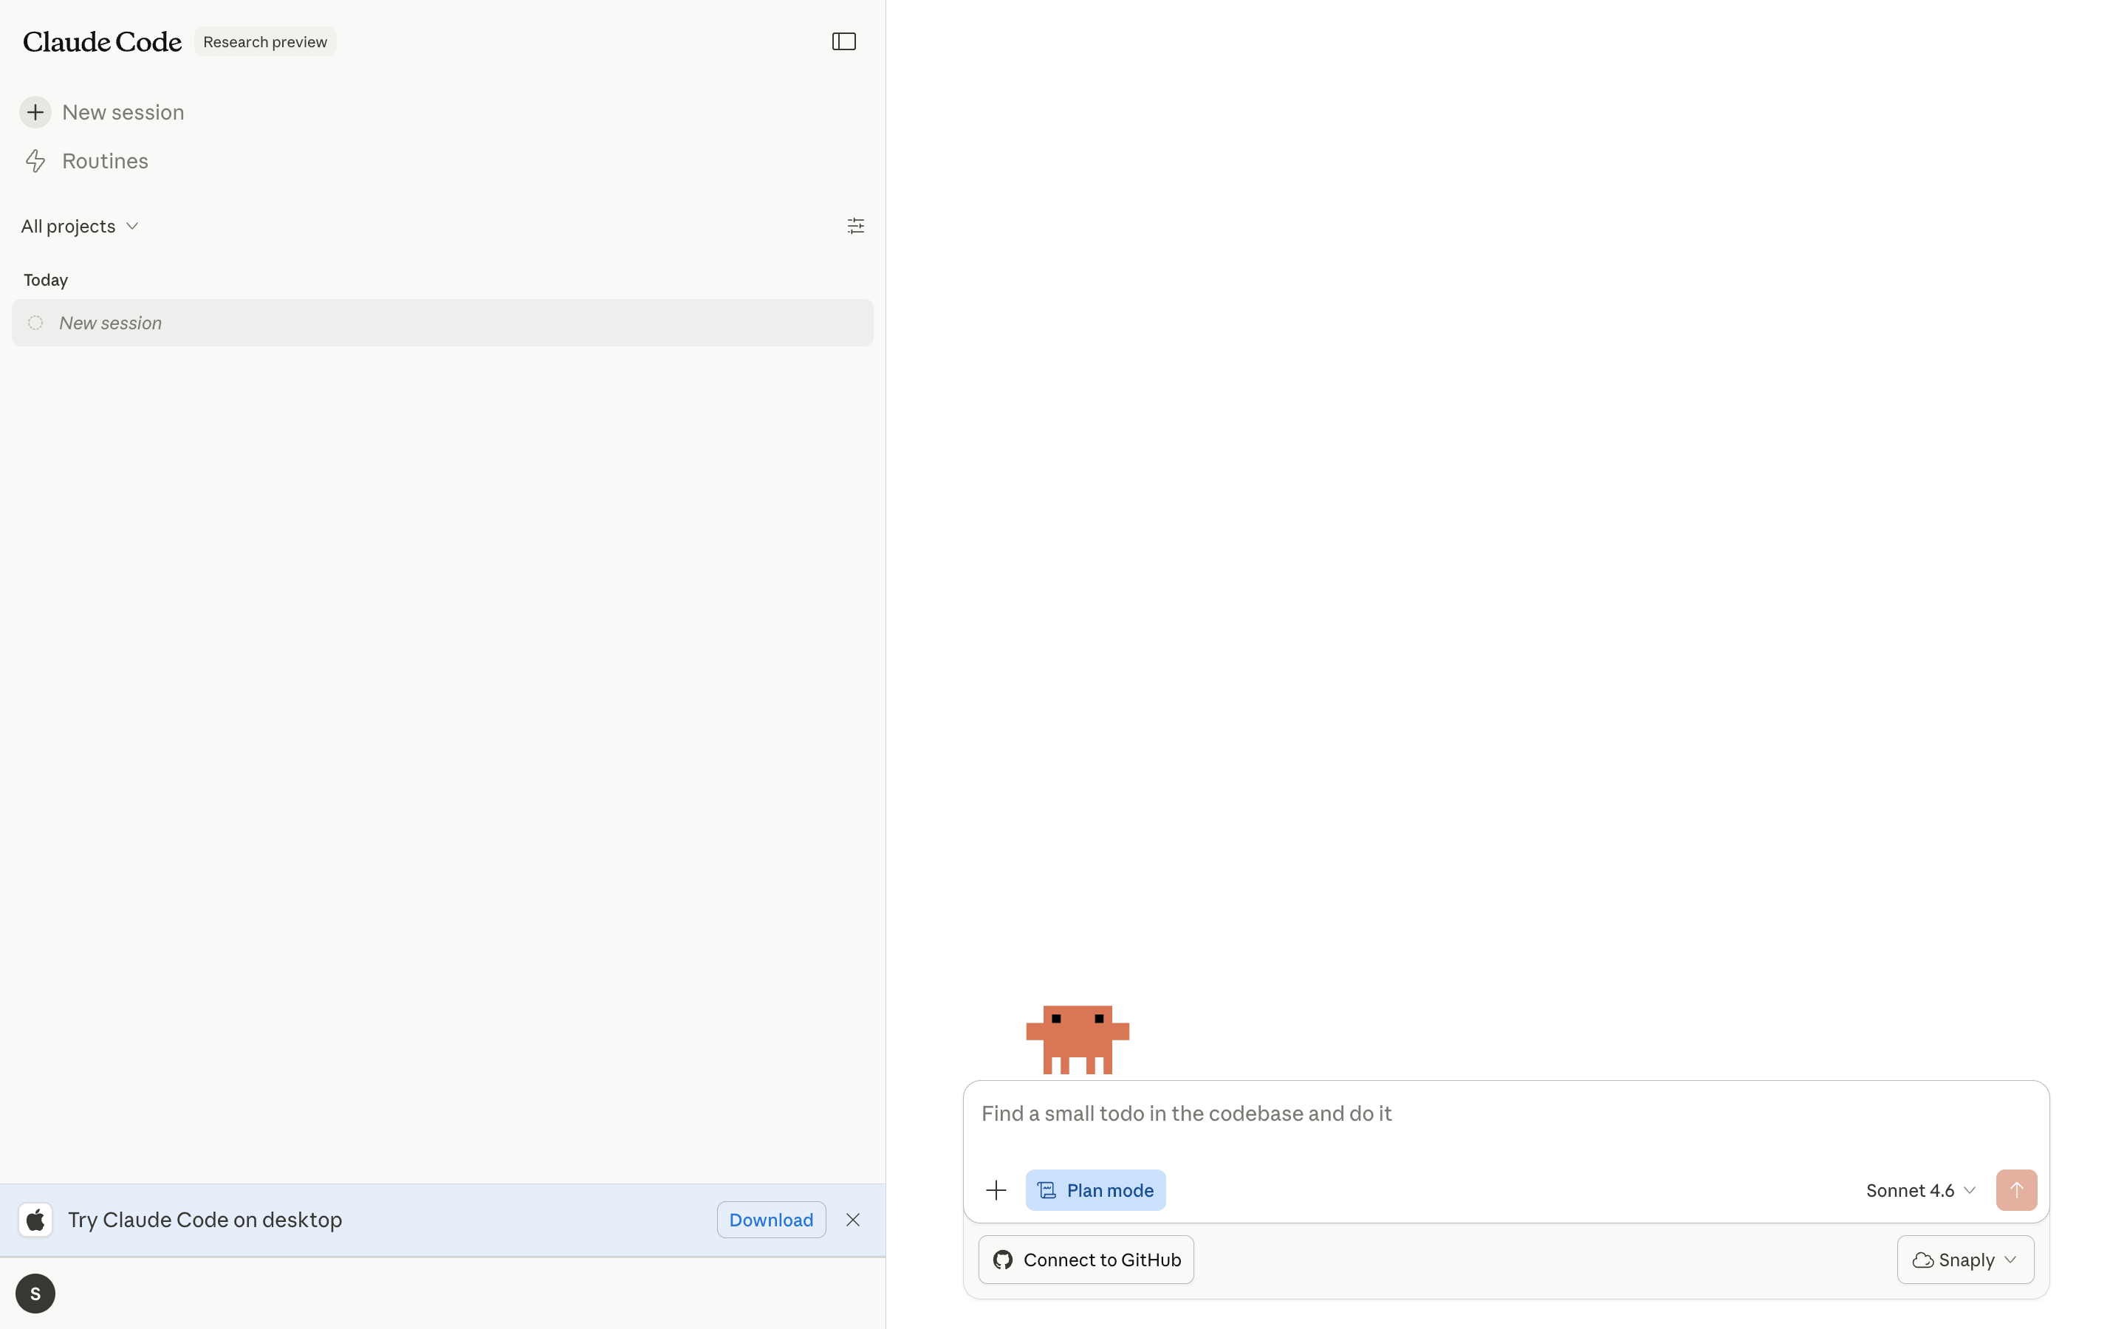This screenshot has width=2127, height=1329.
Task: Click the Research preview badge
Action: pyautogui.click(x=264, y=41)
